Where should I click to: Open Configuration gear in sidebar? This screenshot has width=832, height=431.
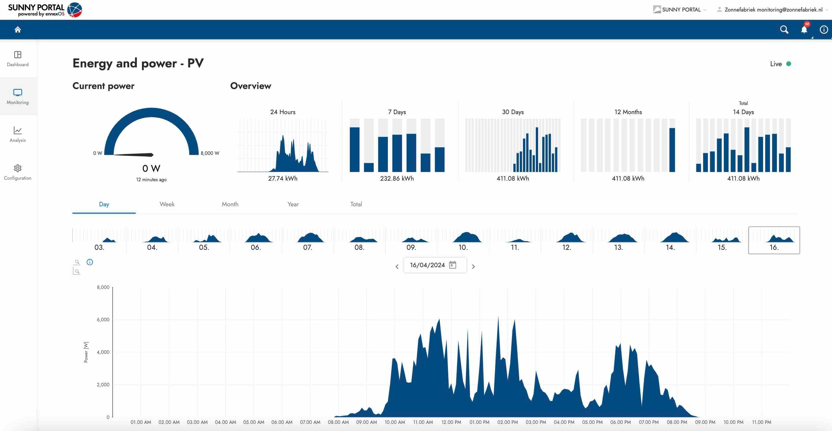(18, 172)
